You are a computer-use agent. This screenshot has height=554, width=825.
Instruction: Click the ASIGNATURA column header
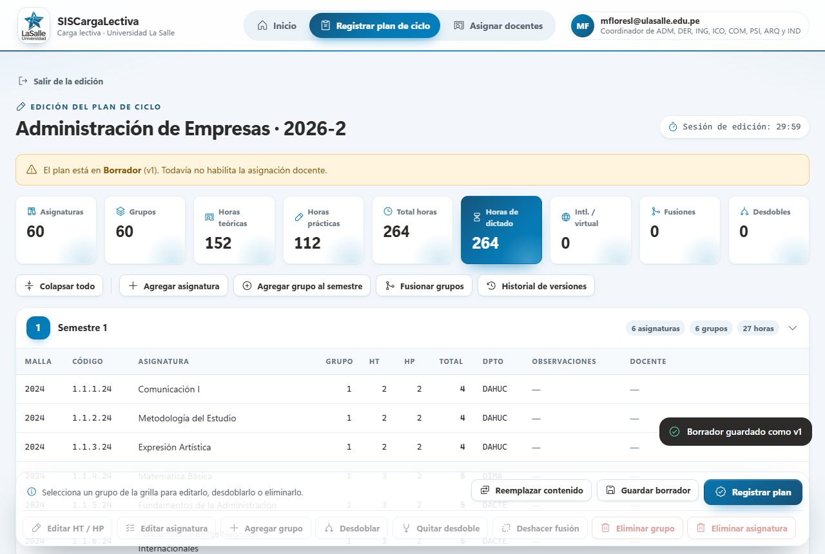click(163, 361)
